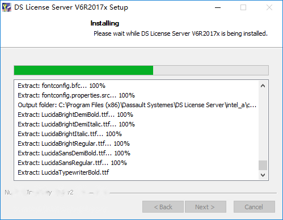Click the DS License Server setup icon
The width and height of the screenshot is (283, 220).
tap(7, 7)
